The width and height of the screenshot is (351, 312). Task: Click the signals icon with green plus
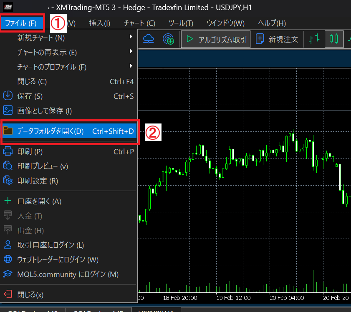[169, 39]
